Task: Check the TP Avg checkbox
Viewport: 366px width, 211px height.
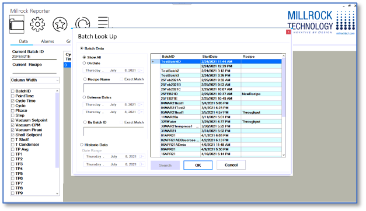Action: click(13, 149)
